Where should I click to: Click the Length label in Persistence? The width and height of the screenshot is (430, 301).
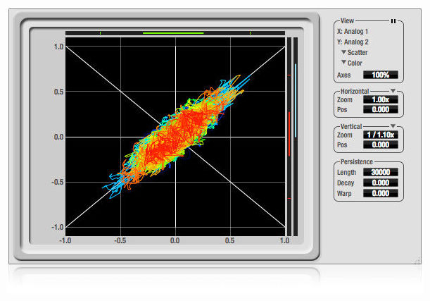point(347,172)
